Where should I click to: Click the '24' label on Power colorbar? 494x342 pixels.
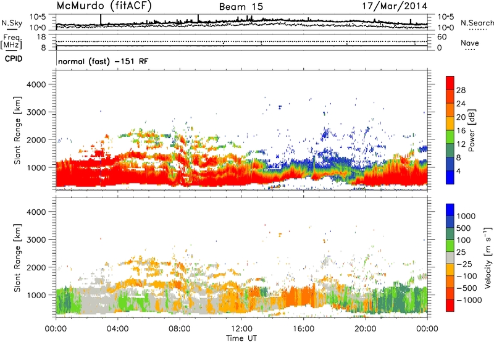pos(461,104)
